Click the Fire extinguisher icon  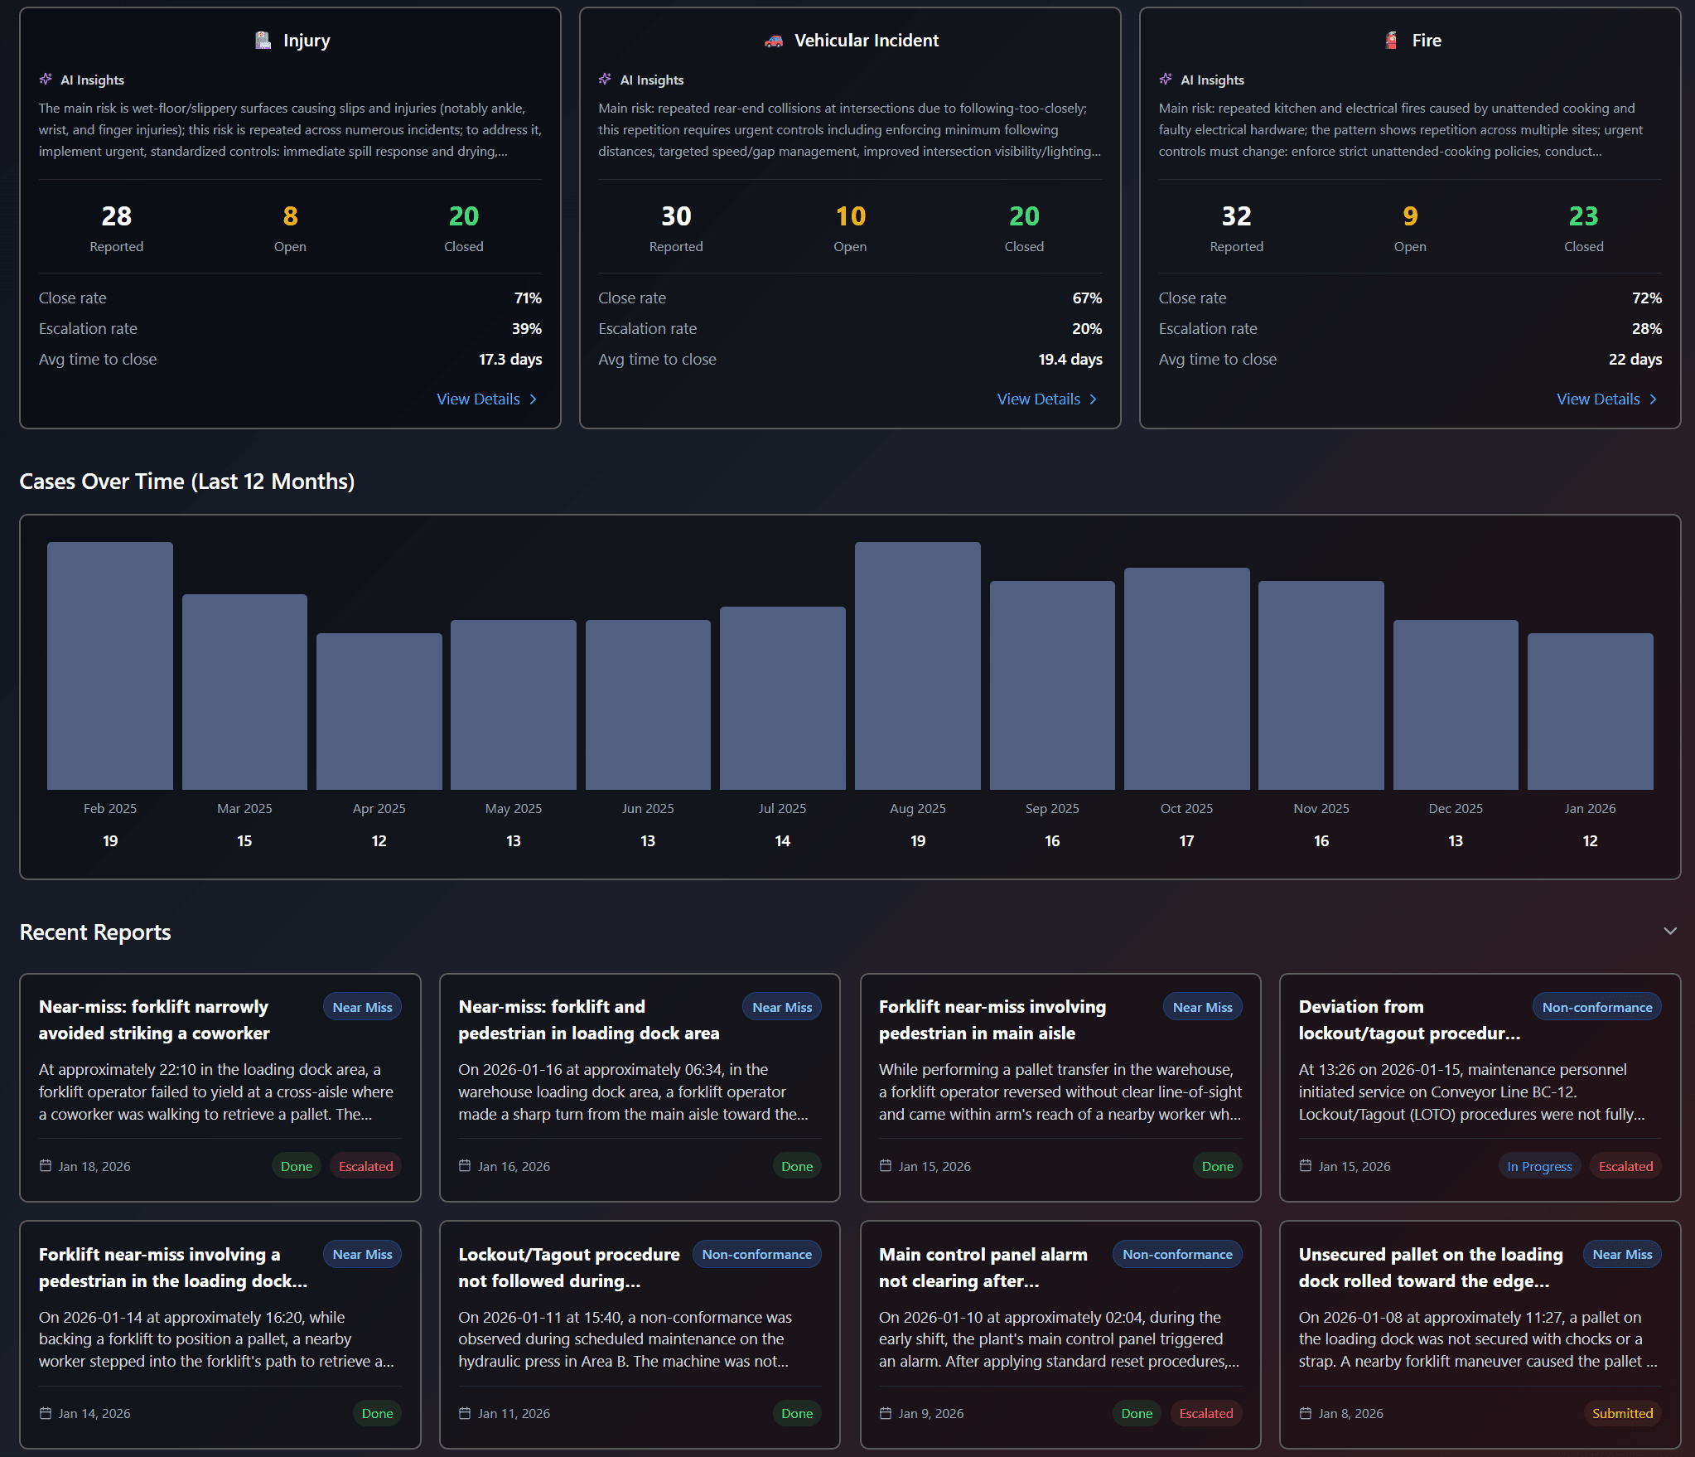(1389, 39)
